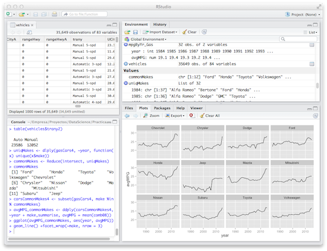327x251 pixels.
Task: Expand the vehicles data entry
Action: coord(126,64)
